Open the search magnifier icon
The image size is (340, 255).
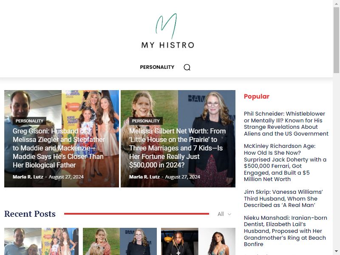click(x=187, y=67)
